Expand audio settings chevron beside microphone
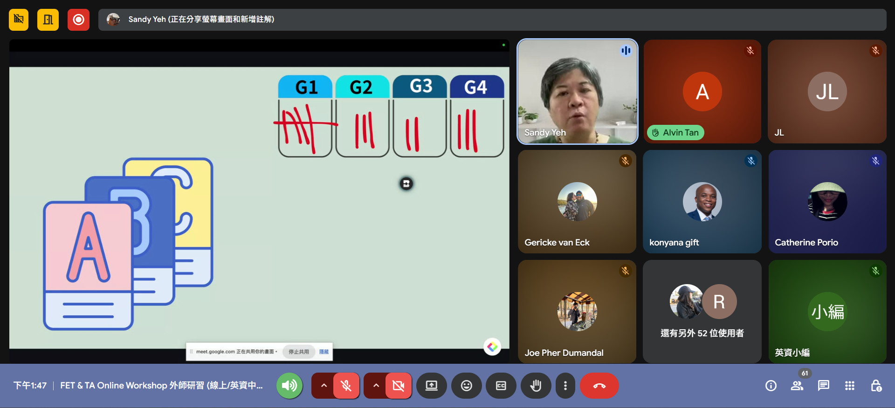Image resolution: width=895 pixels, height=408 pixels. coord(324,386)
